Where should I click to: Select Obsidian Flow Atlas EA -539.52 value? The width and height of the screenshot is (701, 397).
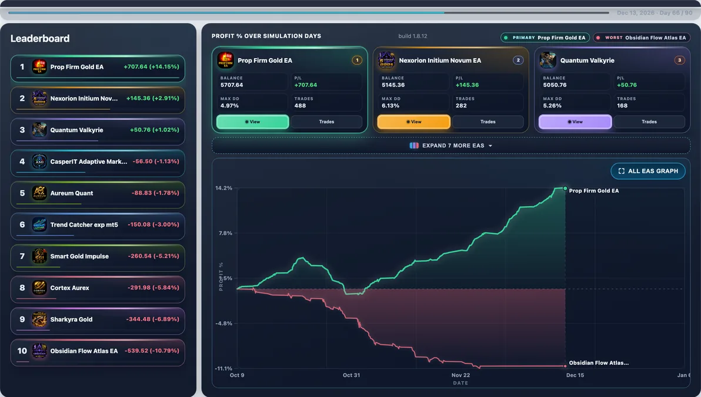tap(152, 351)
